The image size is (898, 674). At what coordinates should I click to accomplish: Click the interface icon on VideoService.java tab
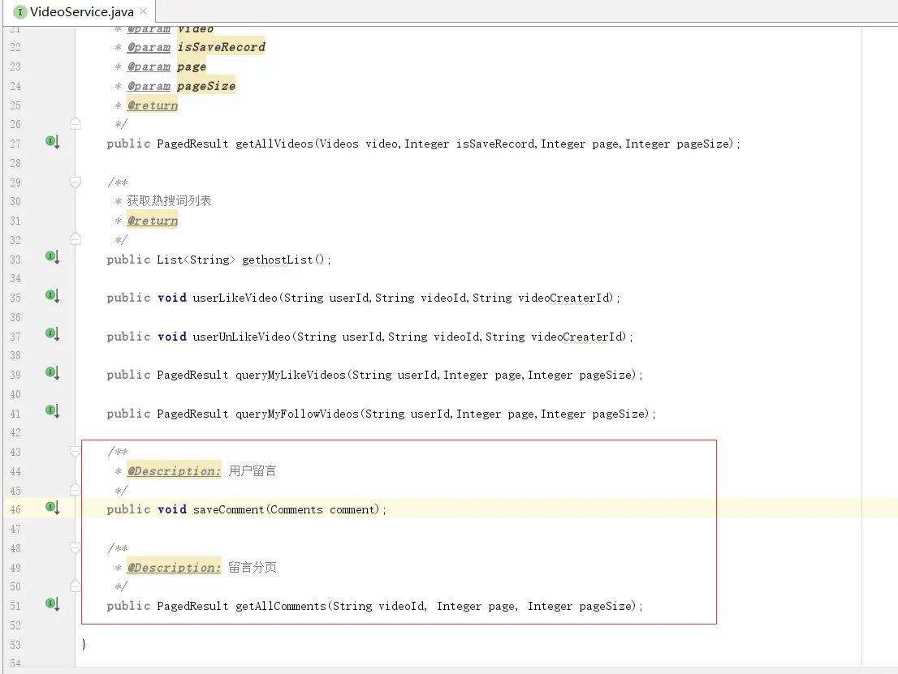pyautogui.click(x=20, y=11)
